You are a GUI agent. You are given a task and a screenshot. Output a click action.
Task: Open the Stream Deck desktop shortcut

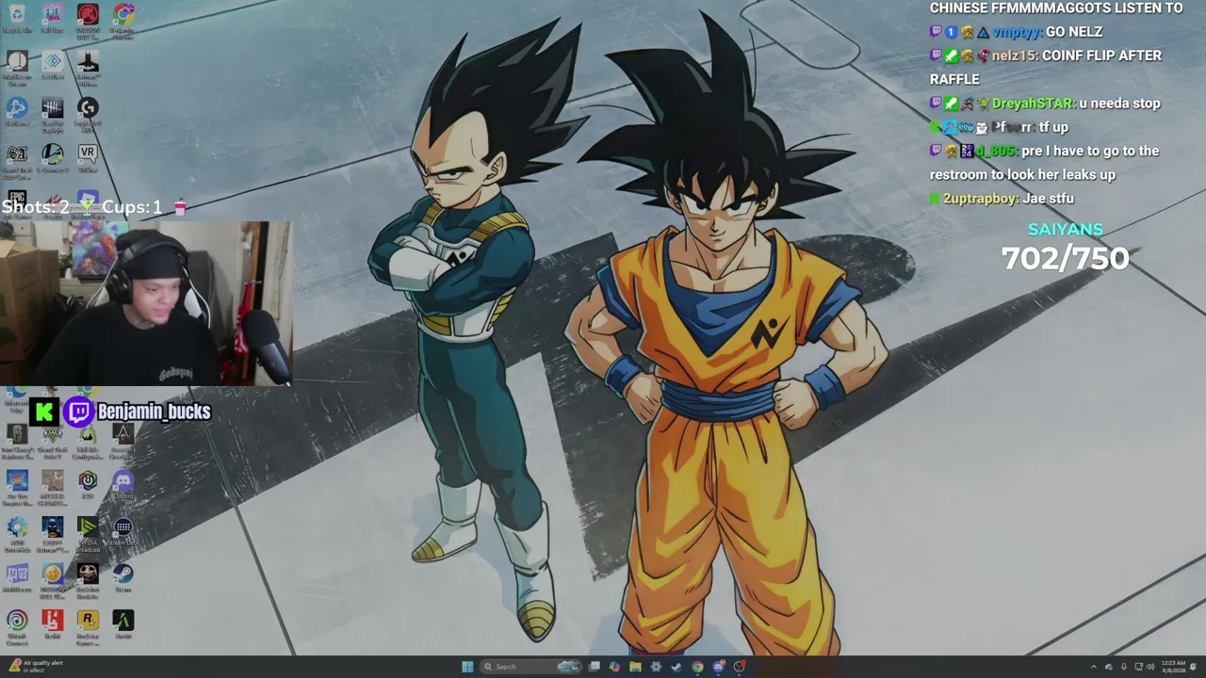tap(122, 531)
